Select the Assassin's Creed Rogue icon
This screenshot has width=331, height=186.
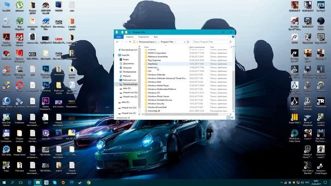pyautogui.click(x=321, y=168)
